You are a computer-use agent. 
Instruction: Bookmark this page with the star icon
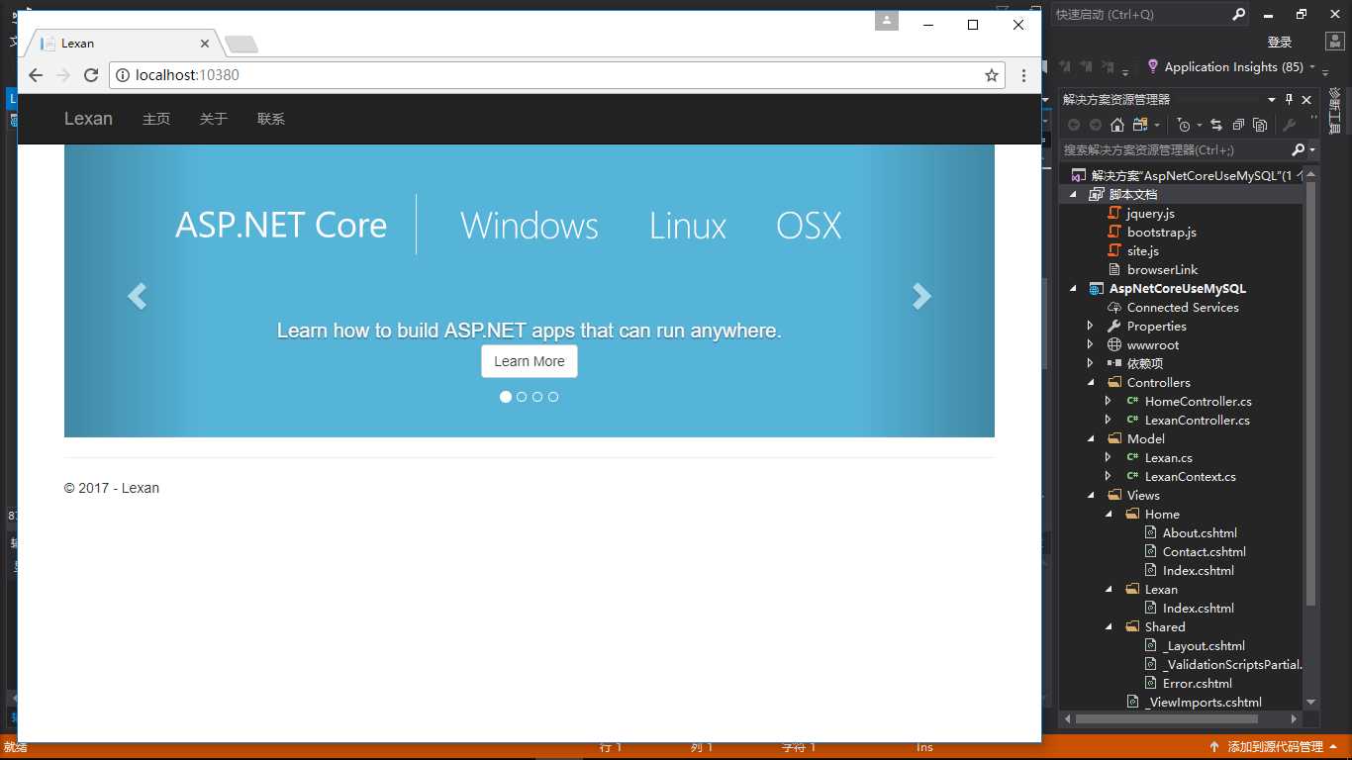pos(991,75)
